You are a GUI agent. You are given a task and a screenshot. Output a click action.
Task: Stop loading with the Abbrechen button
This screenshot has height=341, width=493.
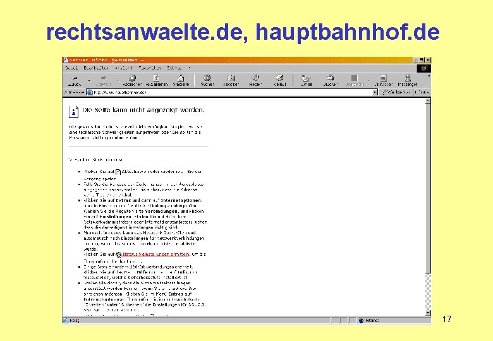[x=132, y=80]
